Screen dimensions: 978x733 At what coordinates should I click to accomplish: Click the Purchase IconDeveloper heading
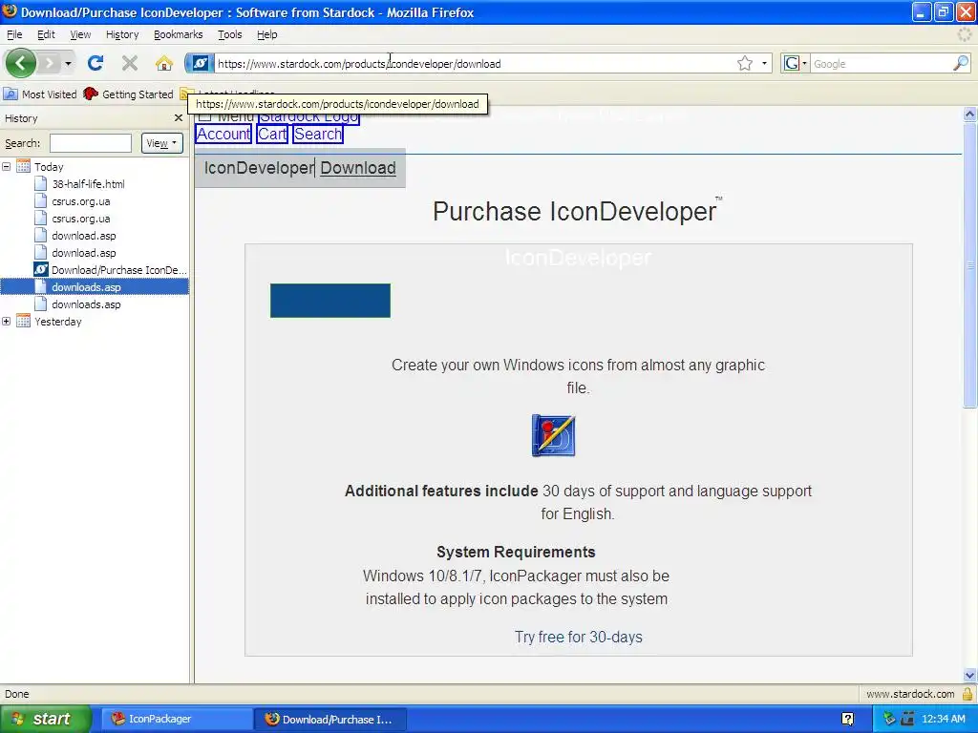pyautogui.click(x=575, y=211)
